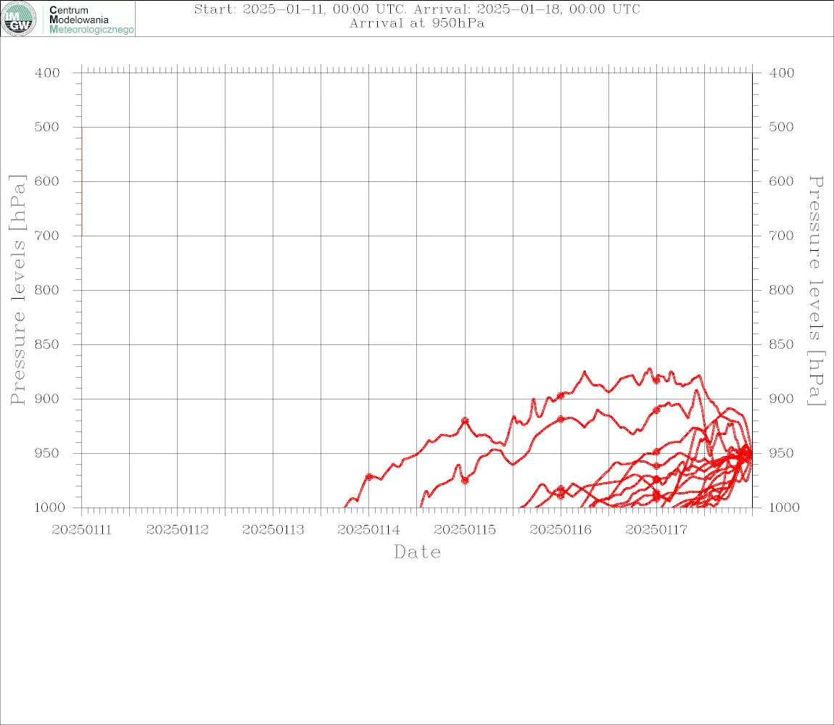Click the left axis 850 label
The height and width of the screenshot is (725, 834).
pos(47,344)
